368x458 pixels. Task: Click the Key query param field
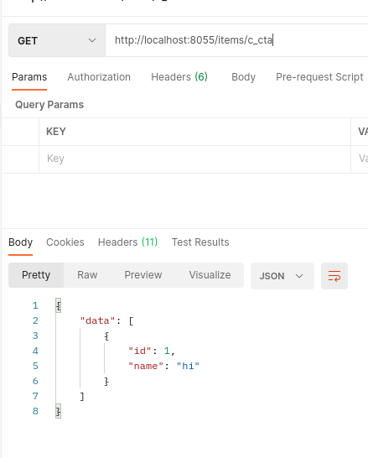[x=194, y=159]
